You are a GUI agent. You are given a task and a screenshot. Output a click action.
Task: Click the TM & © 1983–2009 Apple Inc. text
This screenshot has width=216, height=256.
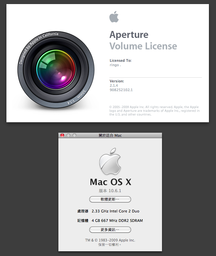coord(110,240)
